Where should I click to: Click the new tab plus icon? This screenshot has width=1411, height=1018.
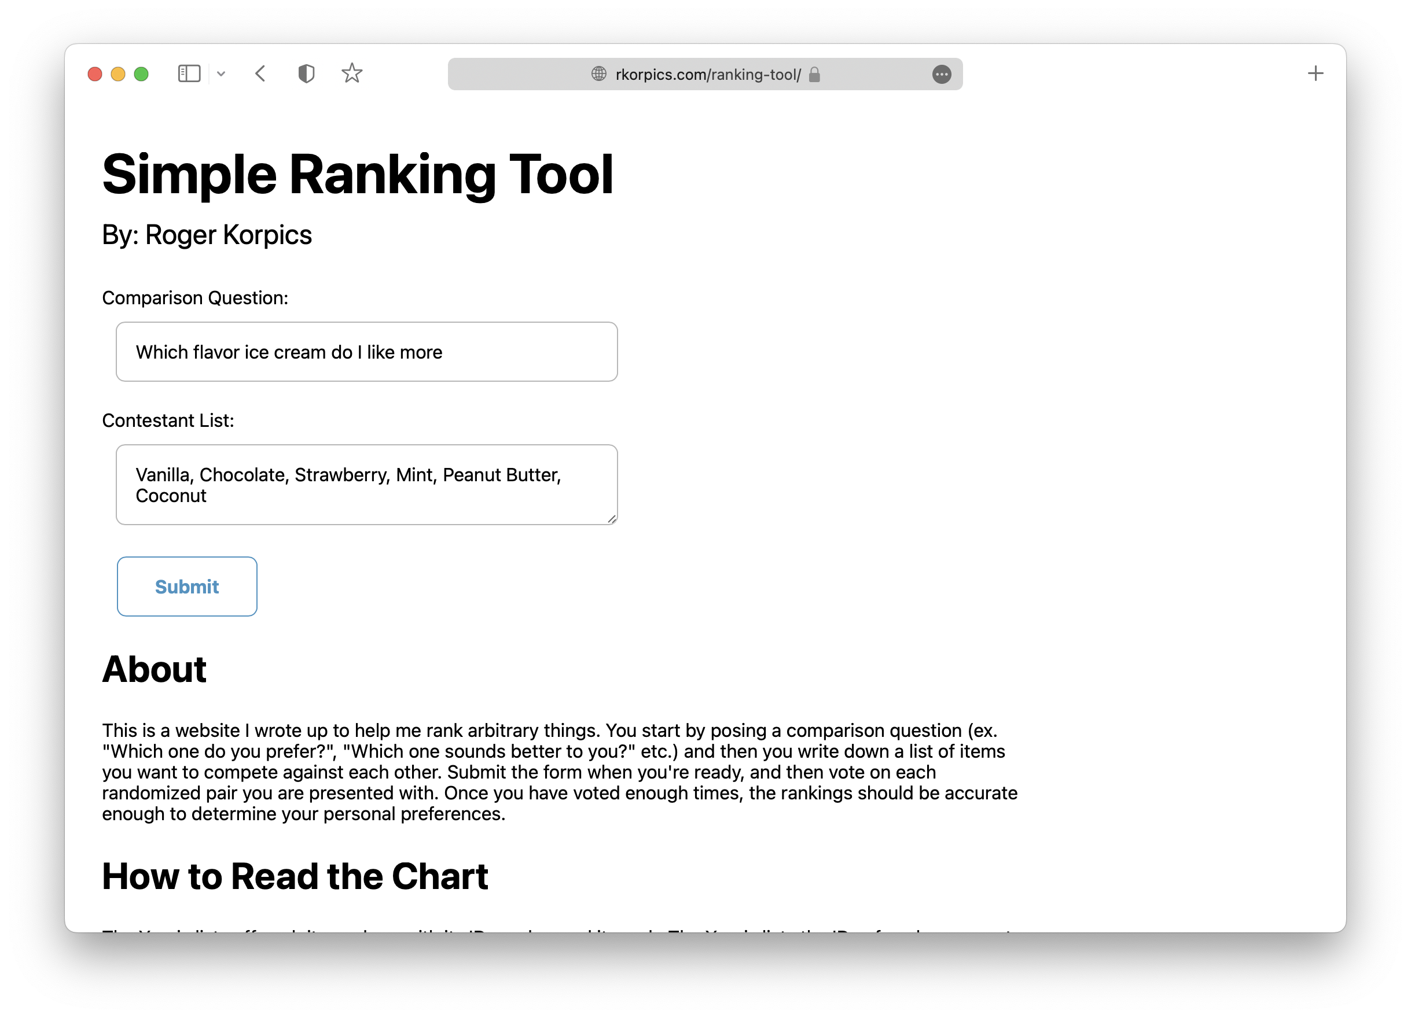pyautogui.click(x=1316, y=73)
